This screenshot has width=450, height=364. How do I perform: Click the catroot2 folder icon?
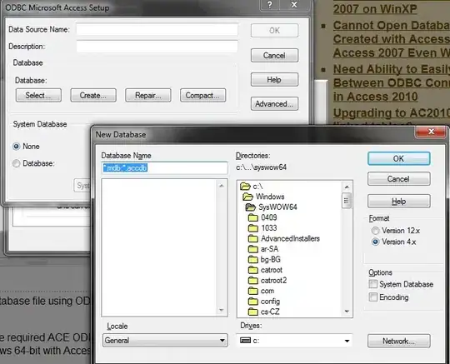253,280
